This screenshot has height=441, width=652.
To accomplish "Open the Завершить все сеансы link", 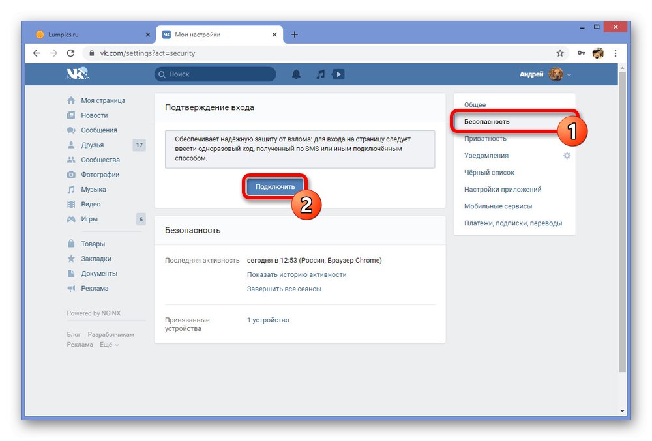I will point(285,289).
